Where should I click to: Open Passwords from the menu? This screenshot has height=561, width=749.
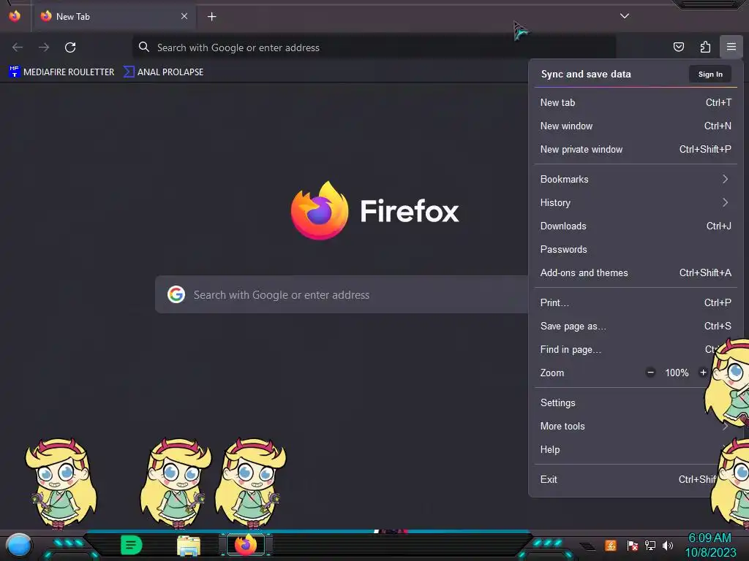coord(636,250)
